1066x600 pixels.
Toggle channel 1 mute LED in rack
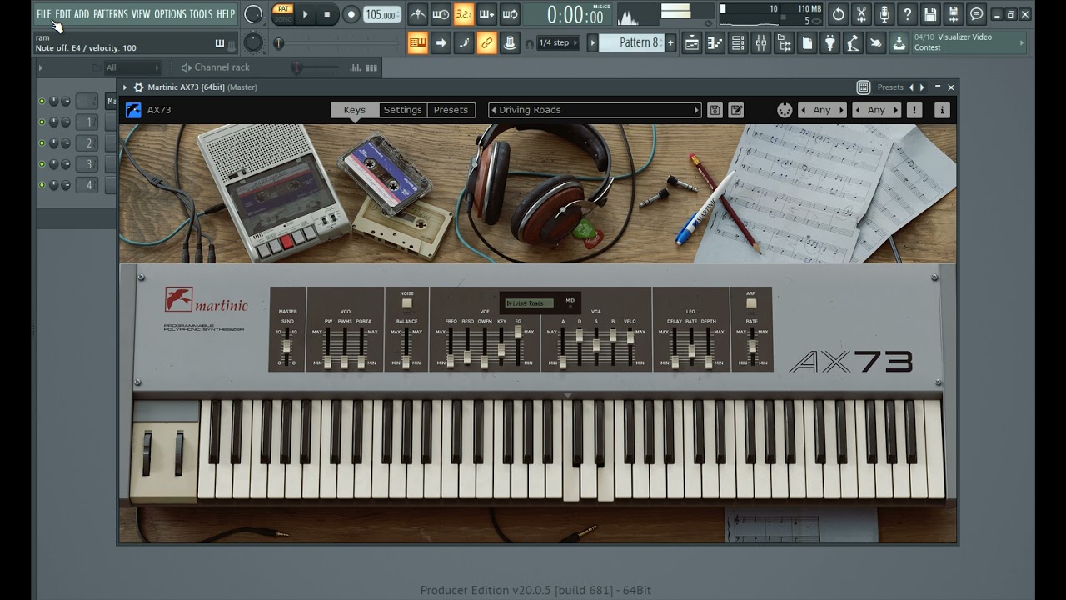tap(42, 122)
